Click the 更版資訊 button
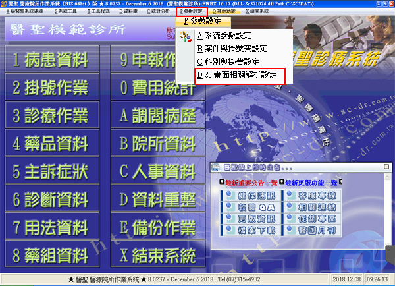Image resolution: width=395 pixels, height=286 pixels. coord(249,219)
